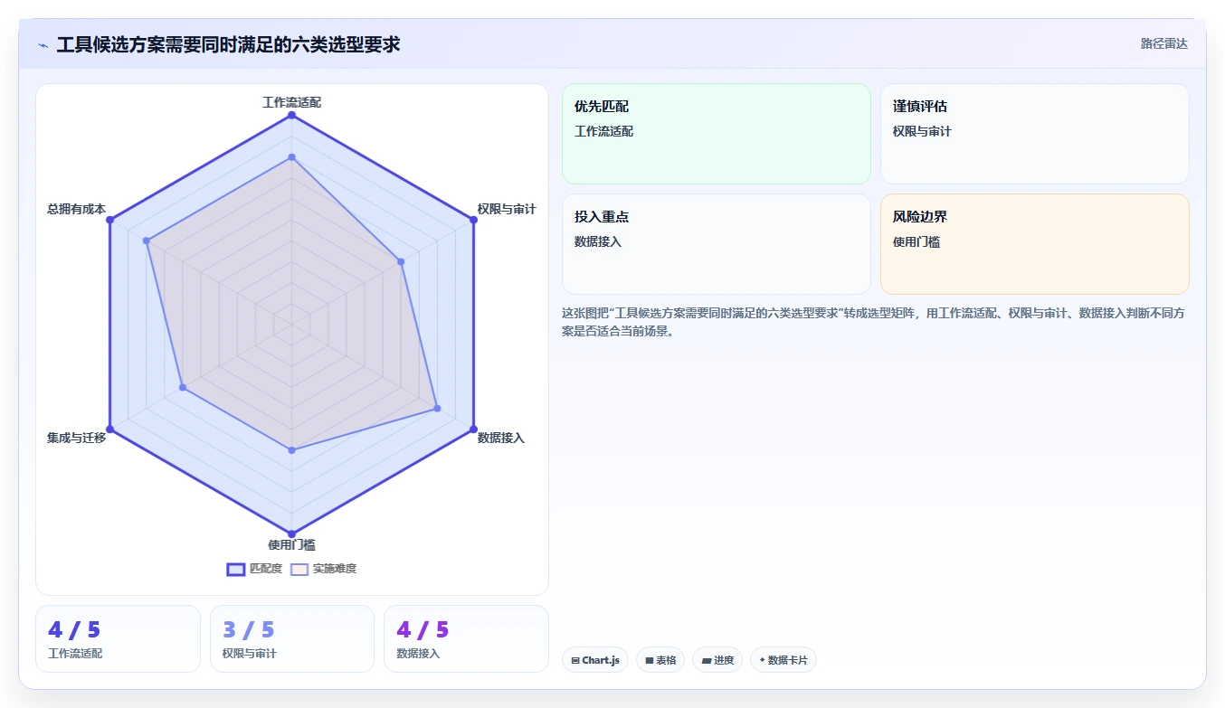Click the outer 匹配度 point at 权限与审计 axis
1225x708 pixels.
pyautogui.click(x=473, y=220)
